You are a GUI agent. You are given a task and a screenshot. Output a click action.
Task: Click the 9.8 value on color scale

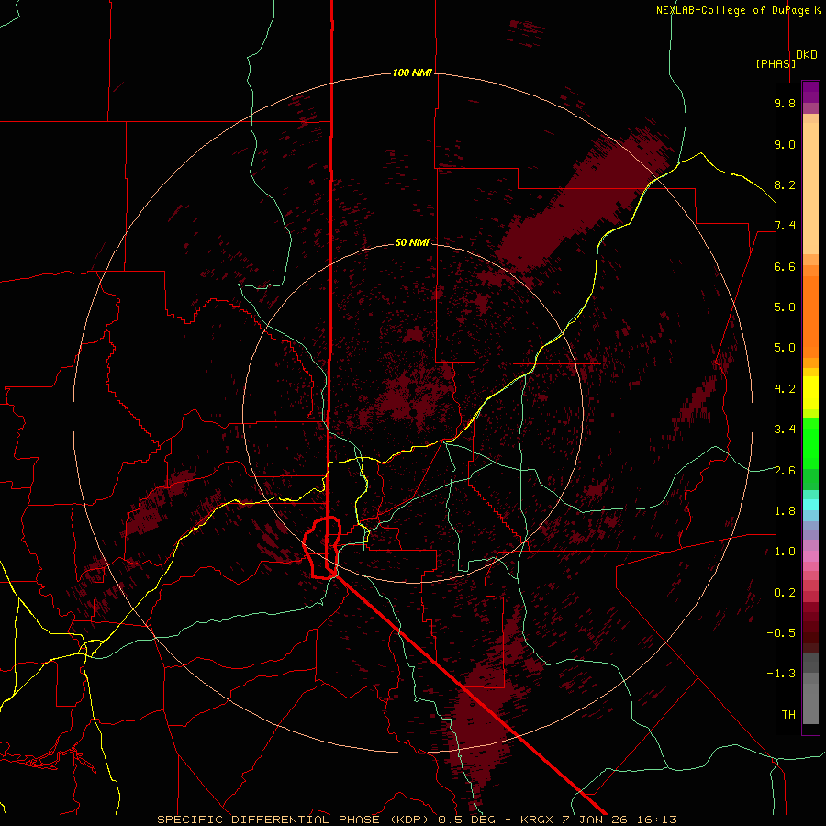(785, 103)
